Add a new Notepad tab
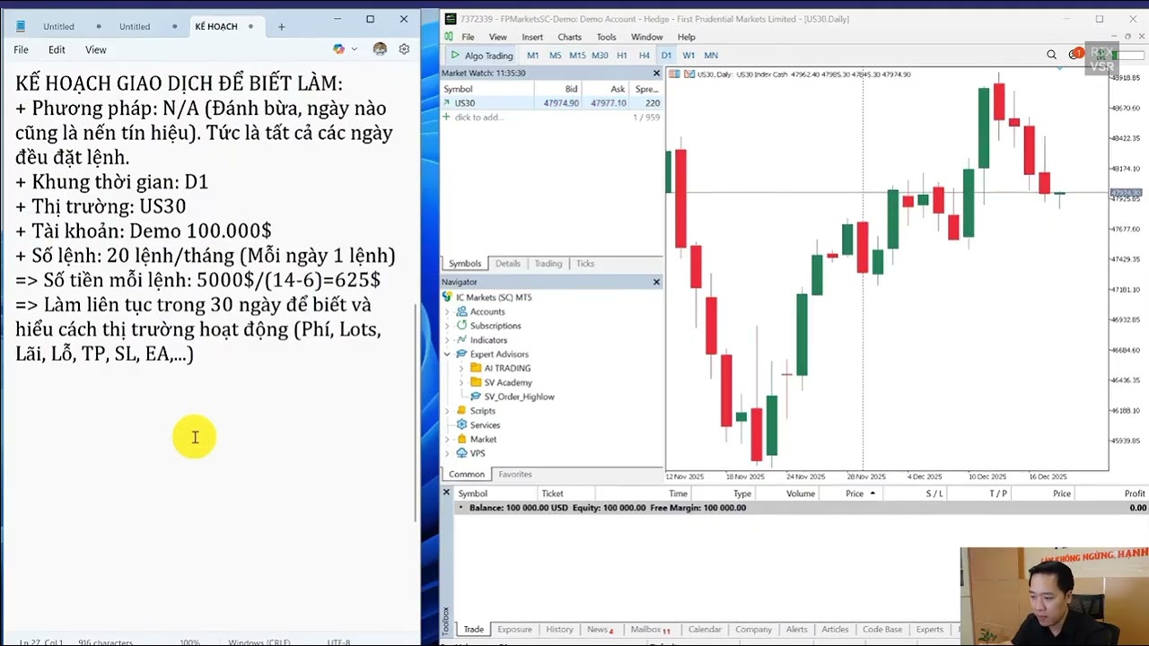 pos(281,27)
